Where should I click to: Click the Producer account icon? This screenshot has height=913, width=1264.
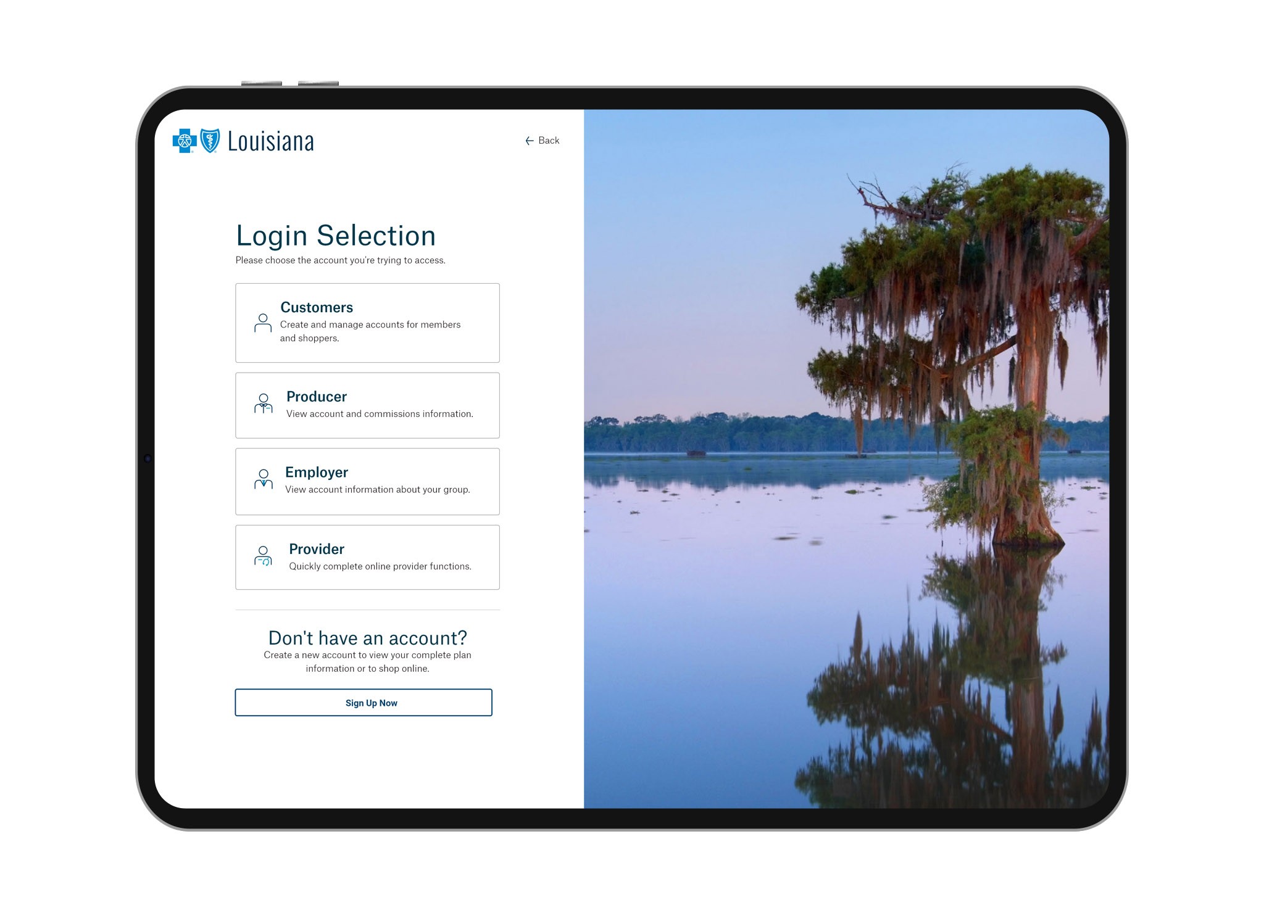point(263,403)
